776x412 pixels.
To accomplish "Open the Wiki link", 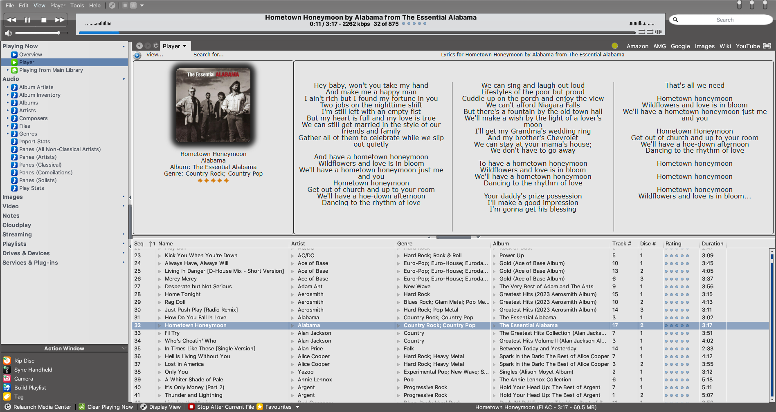I will click(x=725, y=46).
